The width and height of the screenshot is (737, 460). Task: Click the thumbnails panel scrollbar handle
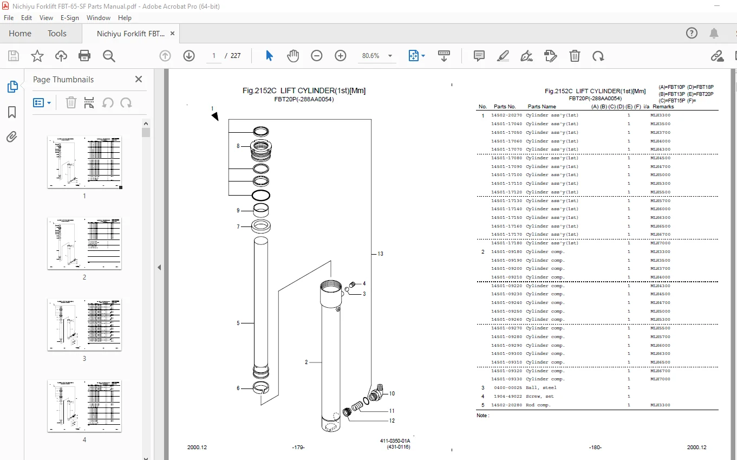click(146, 132)
